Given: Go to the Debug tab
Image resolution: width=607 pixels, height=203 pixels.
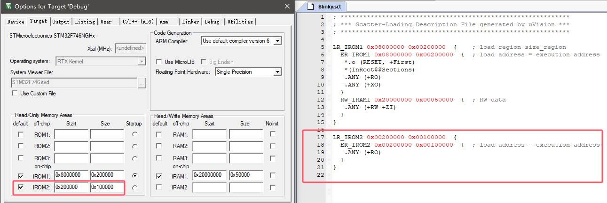Looking at the screenshot, I should [x=212, y=22].
